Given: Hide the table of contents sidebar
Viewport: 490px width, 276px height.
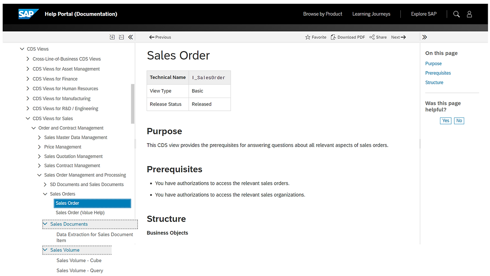Looking at the screenshot, I should click(131, 37).
